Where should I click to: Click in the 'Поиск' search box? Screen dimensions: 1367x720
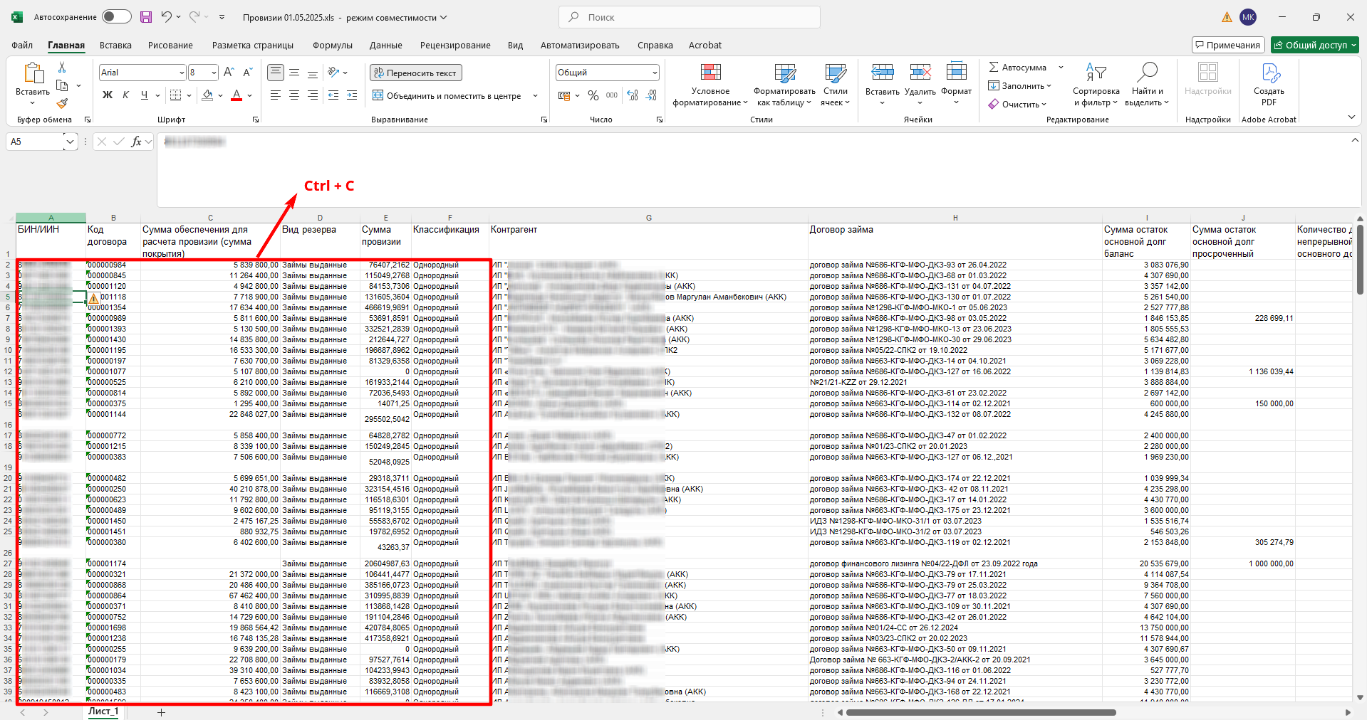coord(690,17)
